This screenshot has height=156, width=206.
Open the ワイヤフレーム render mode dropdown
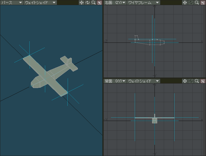pyautogui.click(x=144, y=2)
